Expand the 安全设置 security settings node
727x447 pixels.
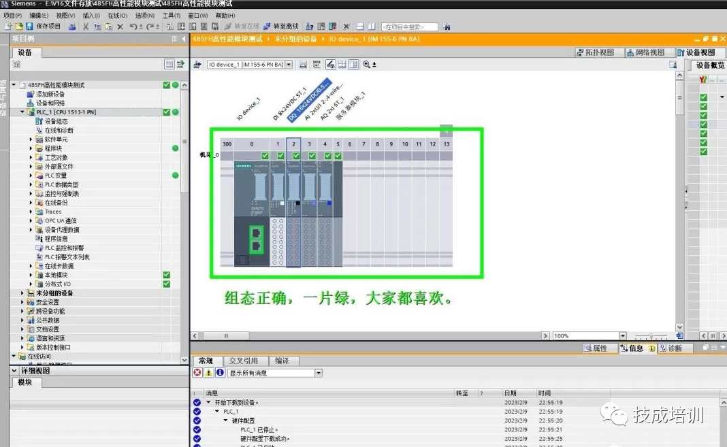point(22,302)
